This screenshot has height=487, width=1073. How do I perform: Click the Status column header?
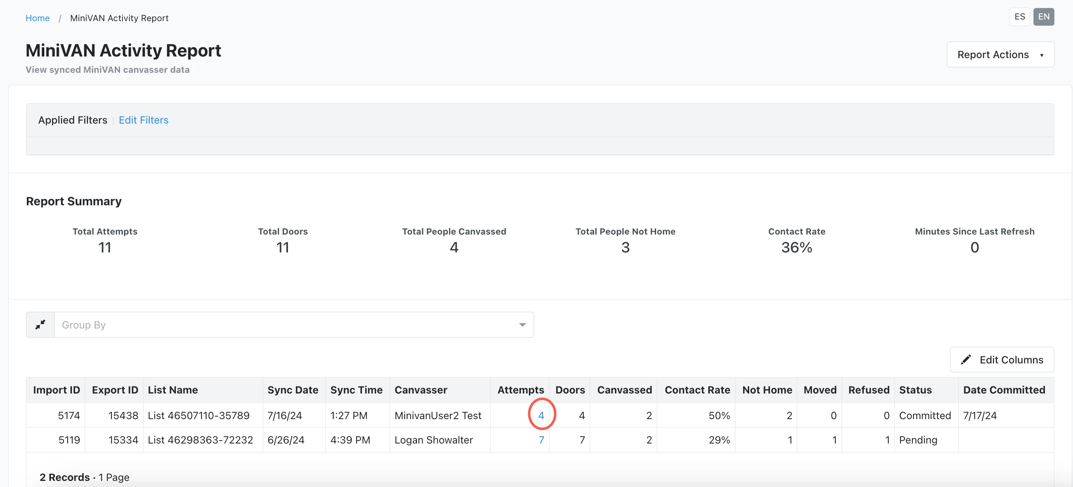pos(915,390)
